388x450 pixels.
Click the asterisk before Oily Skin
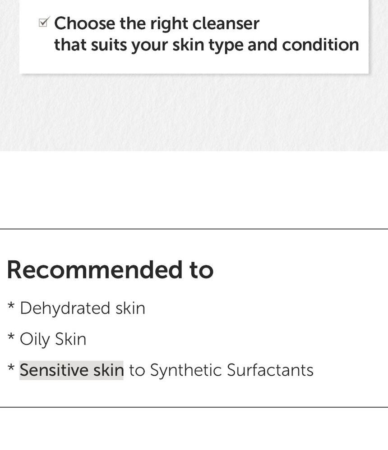point(11,338)
